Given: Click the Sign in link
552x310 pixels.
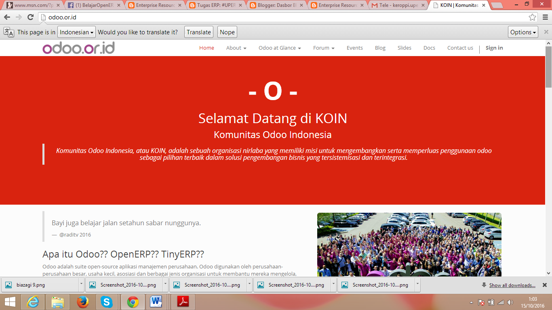Looking at the screenshot, I should click(494, 48).
